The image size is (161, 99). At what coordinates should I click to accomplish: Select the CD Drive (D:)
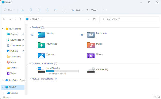point(98,70)
